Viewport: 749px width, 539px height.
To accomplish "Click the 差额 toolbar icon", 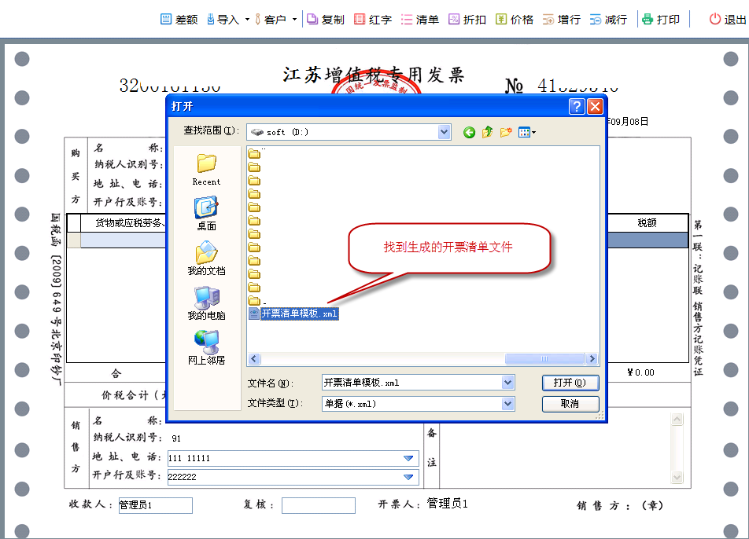I will [179, 19].
